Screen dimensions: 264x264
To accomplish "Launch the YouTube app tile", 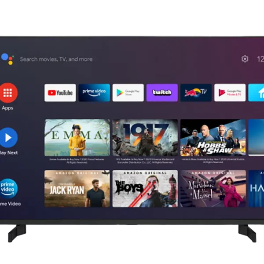I will [x=60, y=93].
